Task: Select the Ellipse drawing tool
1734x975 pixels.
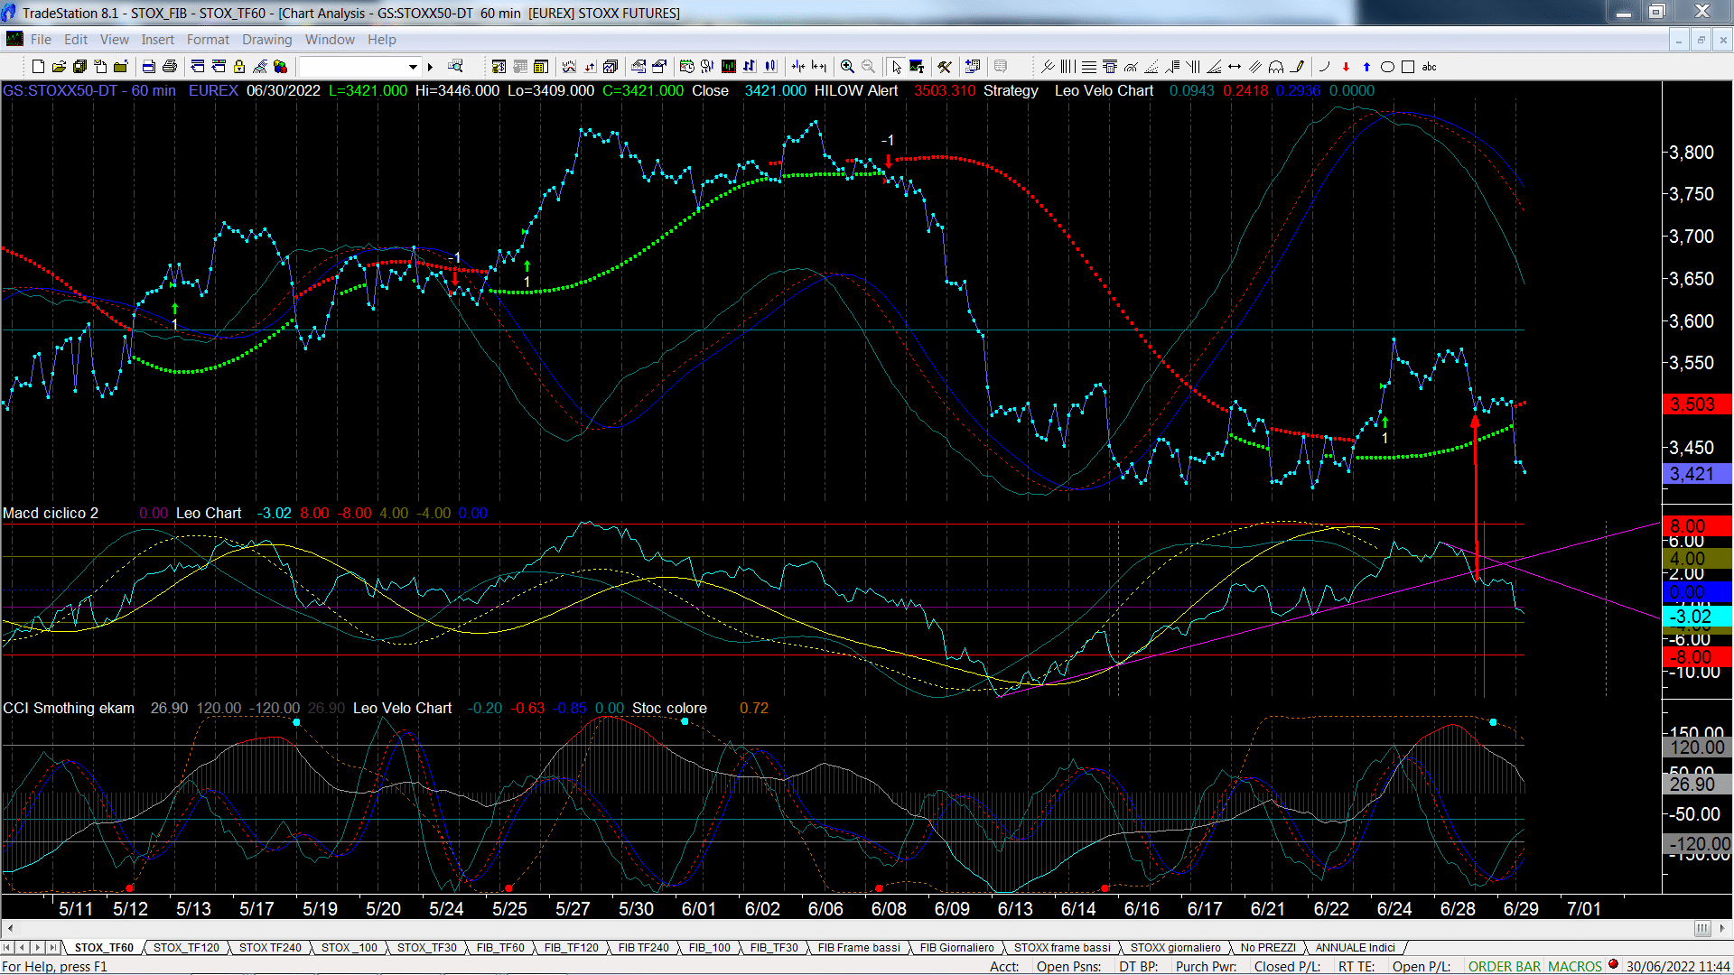Action: tap(1388, 67)
